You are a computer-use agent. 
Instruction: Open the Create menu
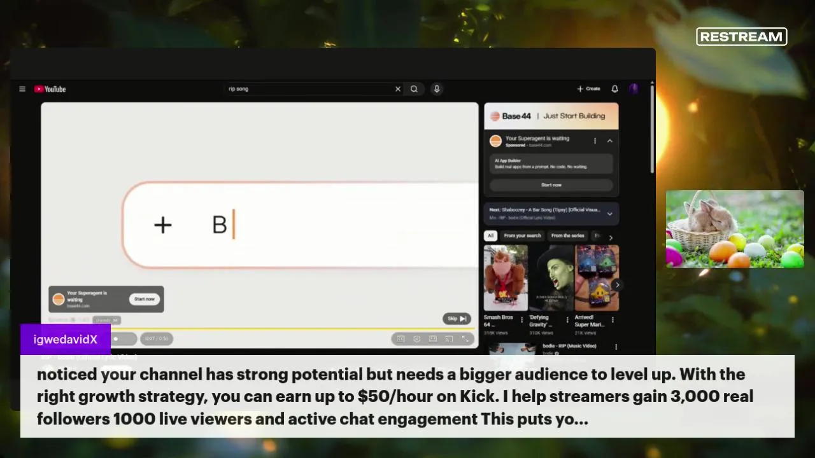588,89
